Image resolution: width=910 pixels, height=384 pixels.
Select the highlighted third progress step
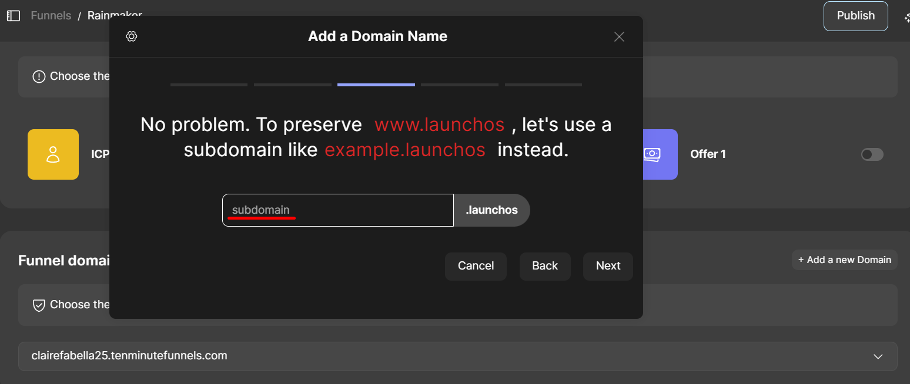click(x=376, y=85)
